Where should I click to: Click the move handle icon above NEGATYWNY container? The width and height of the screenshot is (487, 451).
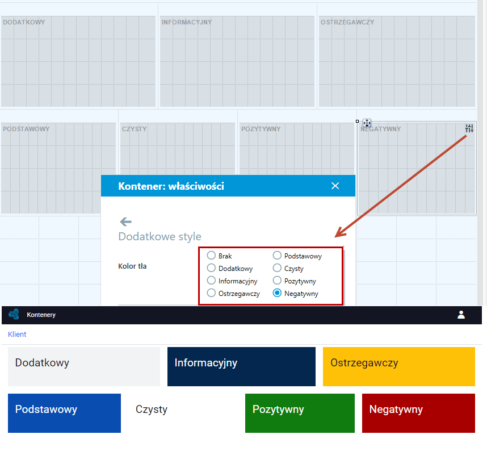(367, 123)
